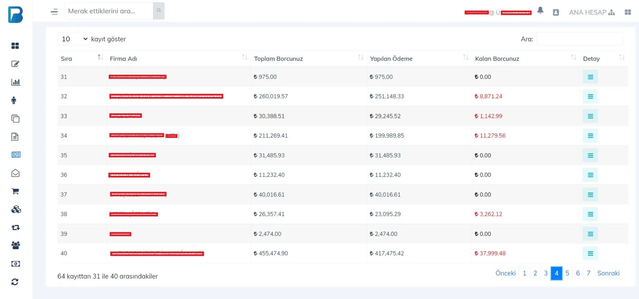This screenshot has height=299, width=639.
Task: Sort table by Firma Adı column
Action: tap(179, 58)
